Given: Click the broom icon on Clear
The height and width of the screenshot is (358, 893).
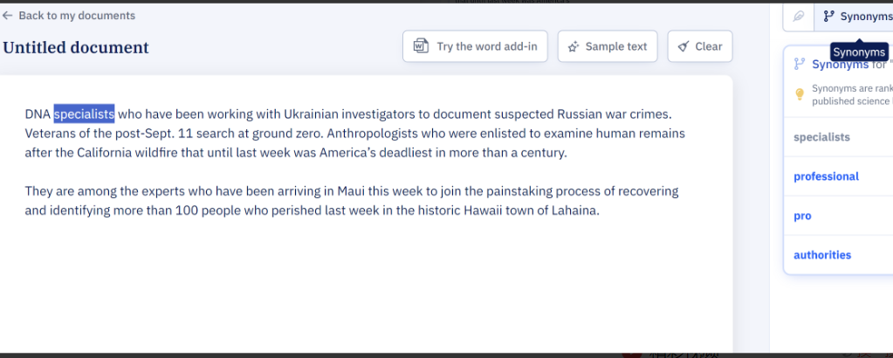Looking at the screenshot, I should [x=683, y=46].
